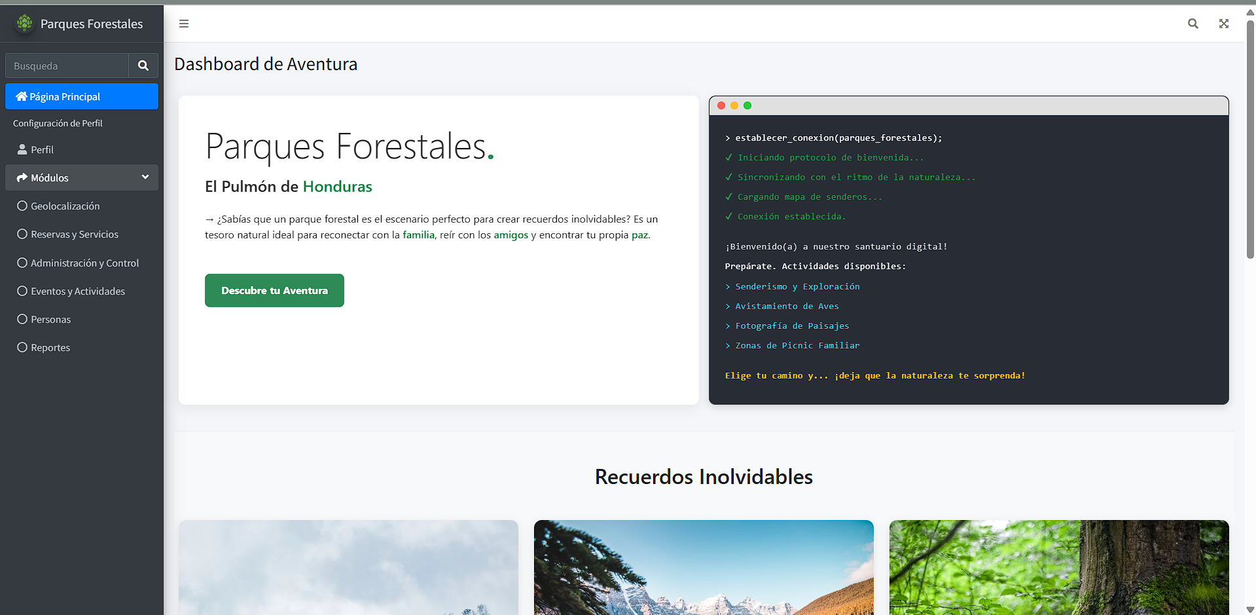This screenshot has height=615, width=1256.
Task: Select the Personas sidebar item
Action: 50,319
